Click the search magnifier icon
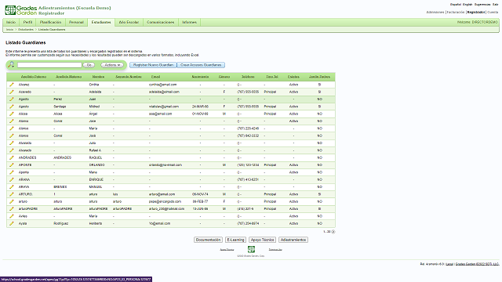 pyautogui.click(x=11, y=64)
